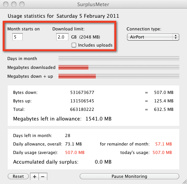
Task: Click the 0.0 MB accumulated surplus value
Action: (x=103, y=162)
